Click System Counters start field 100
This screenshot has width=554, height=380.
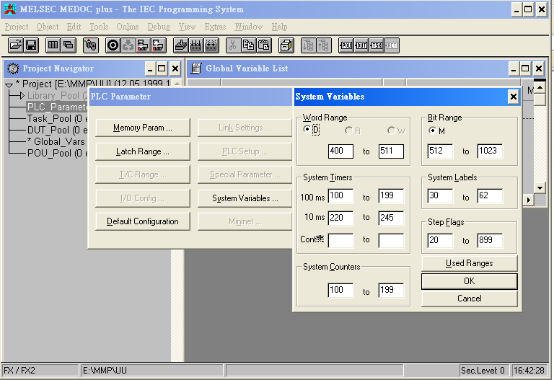(340, 291)
